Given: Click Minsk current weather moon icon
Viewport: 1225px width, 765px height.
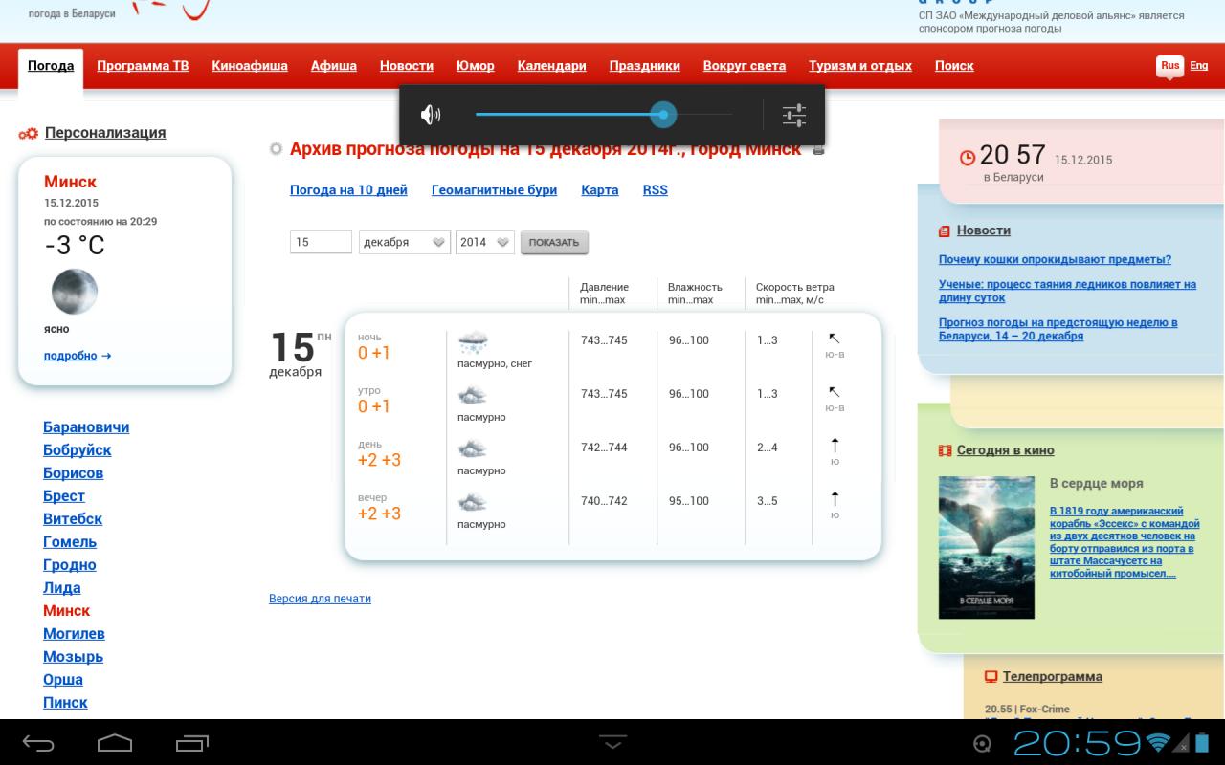Looking at the screenshot, I should (74, 292).
